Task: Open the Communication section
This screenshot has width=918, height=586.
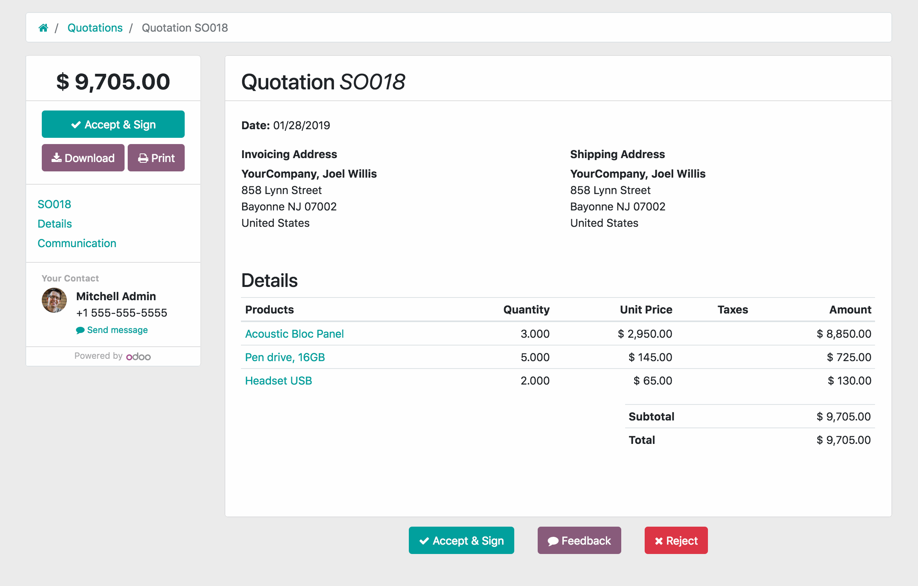Action: (76, 243)
